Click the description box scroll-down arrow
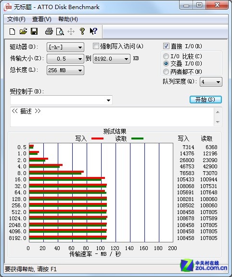The image size is (232, 277). point(218,122)
